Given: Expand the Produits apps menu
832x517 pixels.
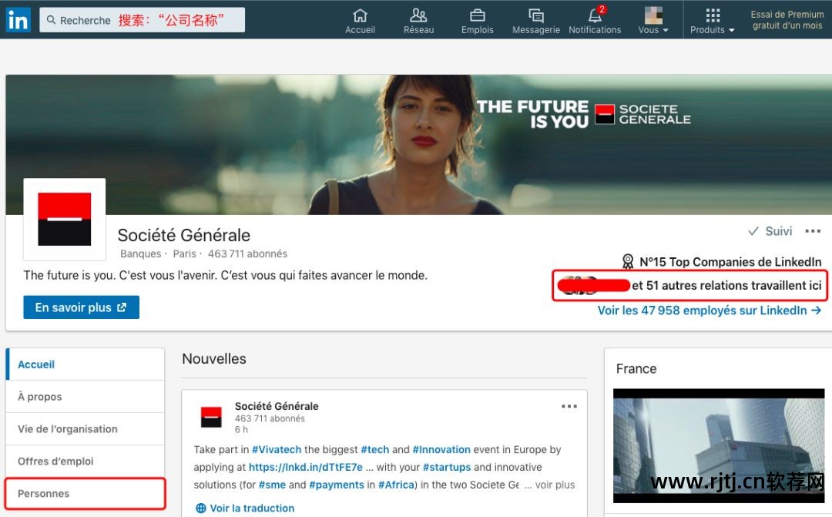Looking at the screenshot, I should [x=712, y=22].
